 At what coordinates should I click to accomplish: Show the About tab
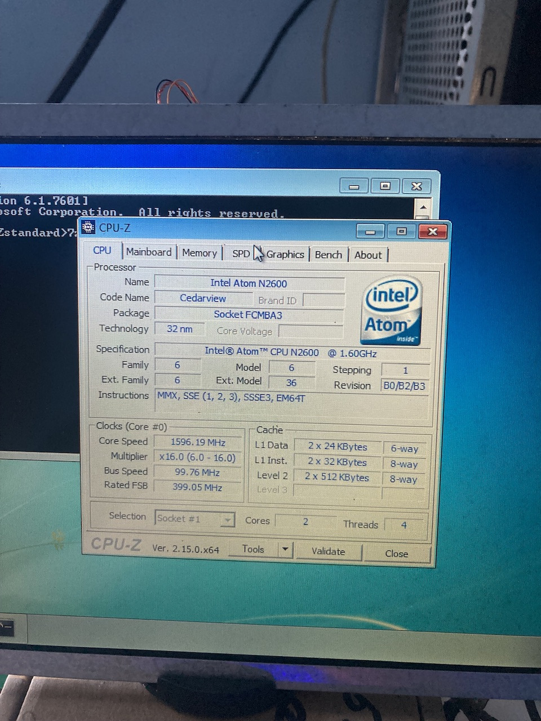coord(368,255)
